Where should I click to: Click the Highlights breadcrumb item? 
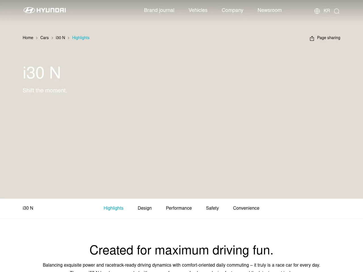81,38
